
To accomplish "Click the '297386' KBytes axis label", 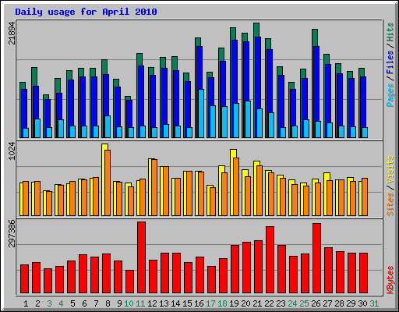I will tap(12, 233).
